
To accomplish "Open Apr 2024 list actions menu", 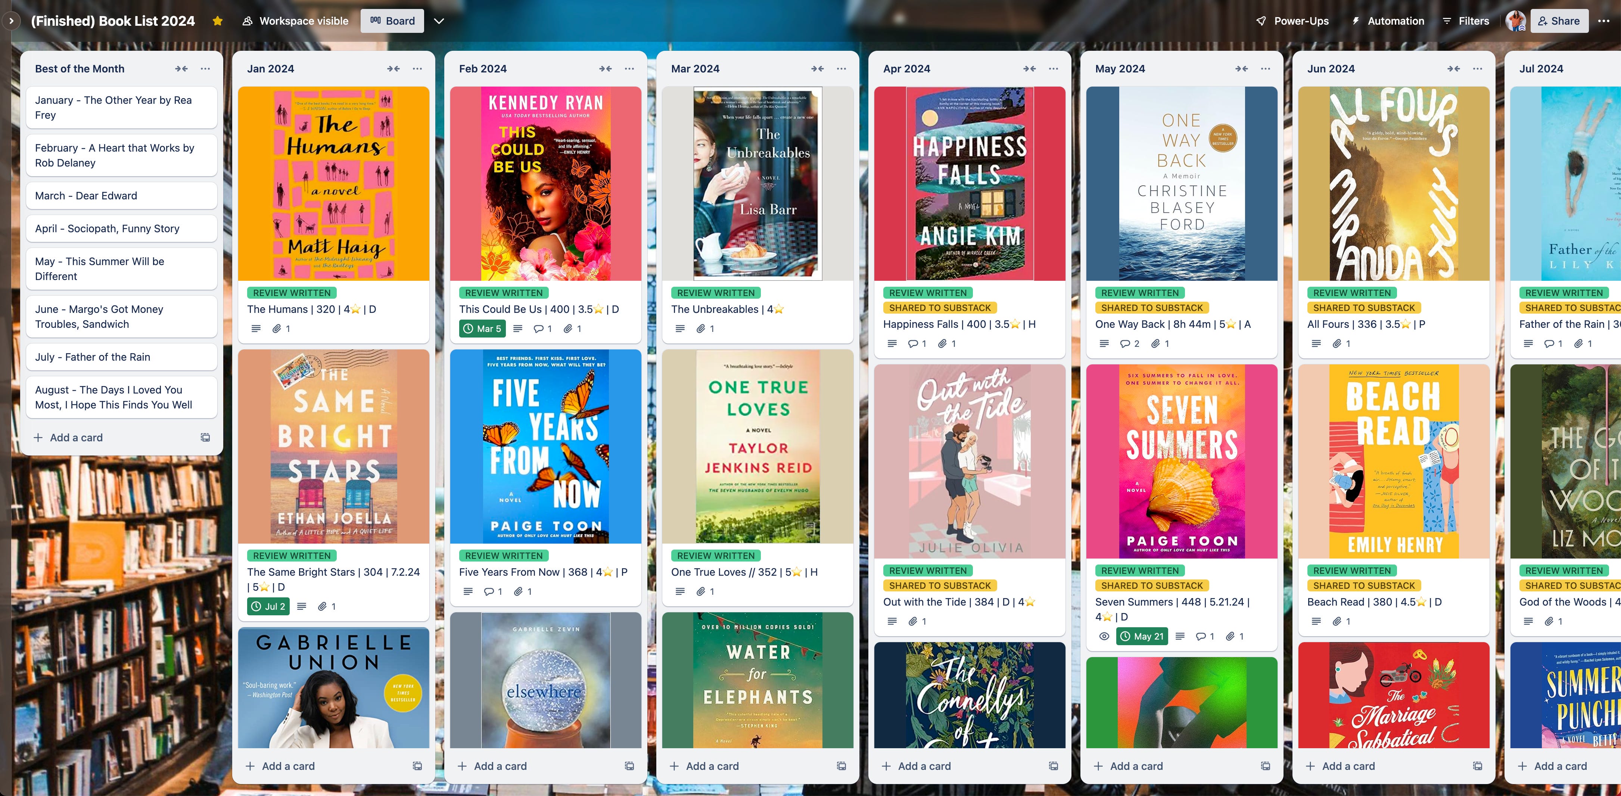I will pos(1054,69).
